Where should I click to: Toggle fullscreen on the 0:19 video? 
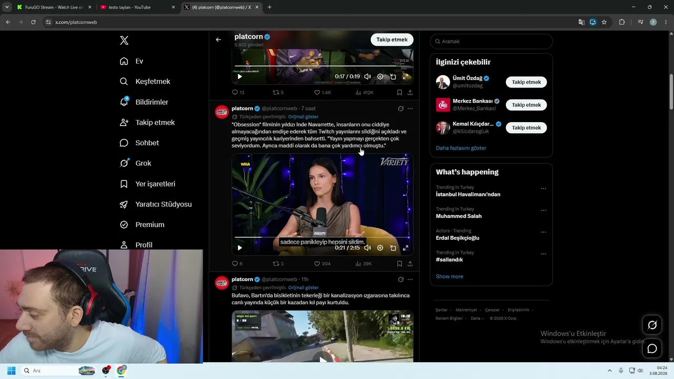405,76
